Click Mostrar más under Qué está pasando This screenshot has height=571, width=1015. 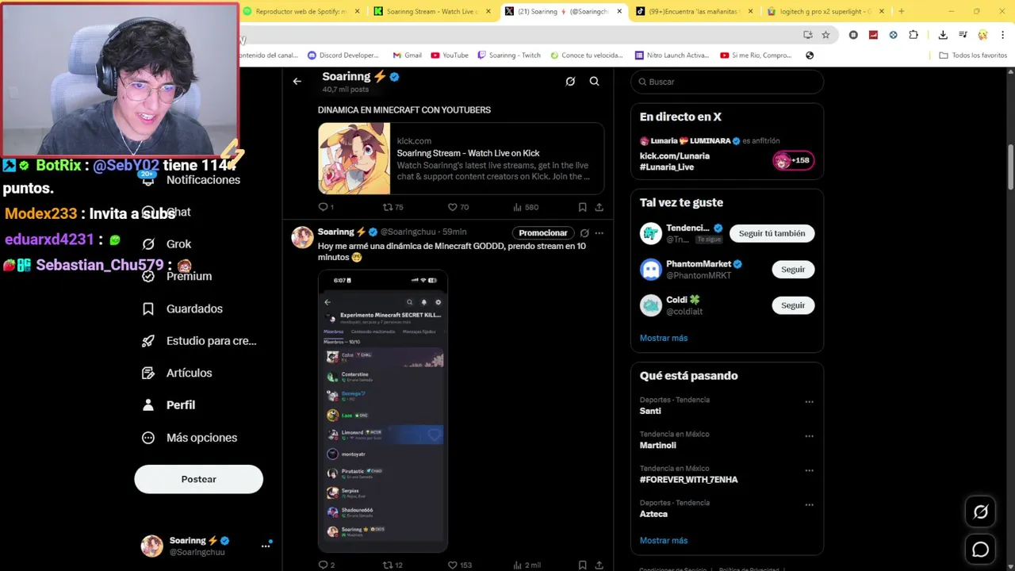(664, 540)
